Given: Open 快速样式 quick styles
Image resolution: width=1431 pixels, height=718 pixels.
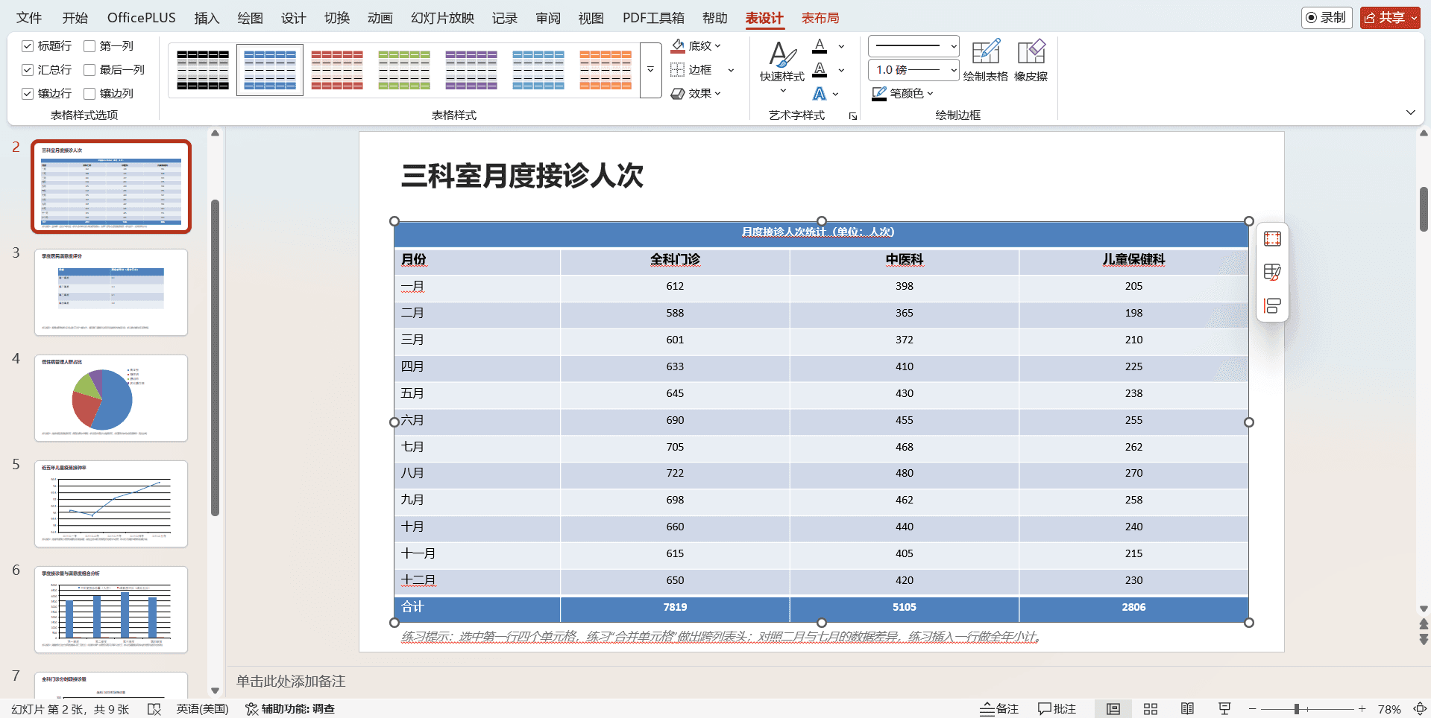Looking at the screenshot, I should tap(782, 69).
